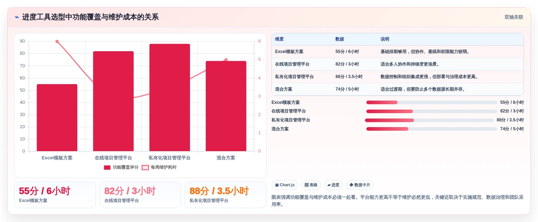
Task: Select the 数据卡片 tag
Action: click(x=360, y=185)
